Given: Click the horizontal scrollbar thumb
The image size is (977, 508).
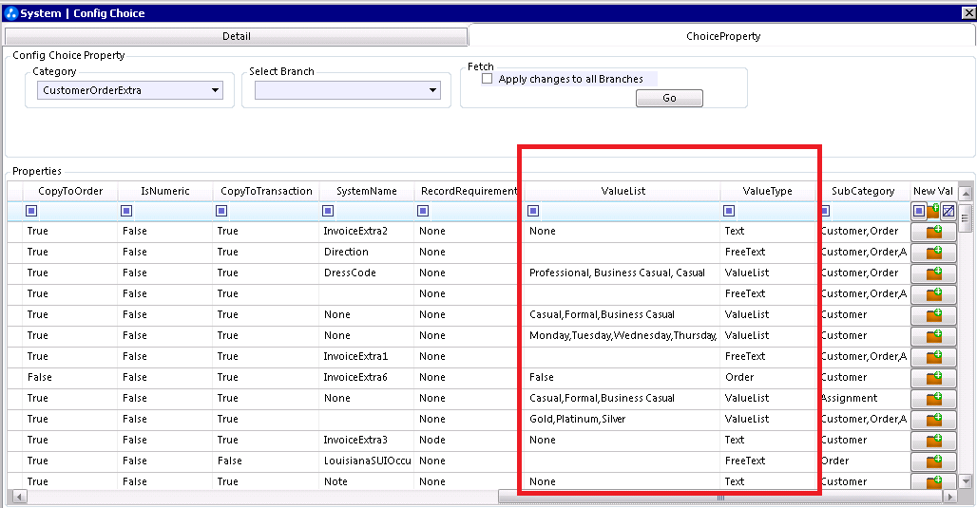Looking at the screenshot, I should click(720, 497).
